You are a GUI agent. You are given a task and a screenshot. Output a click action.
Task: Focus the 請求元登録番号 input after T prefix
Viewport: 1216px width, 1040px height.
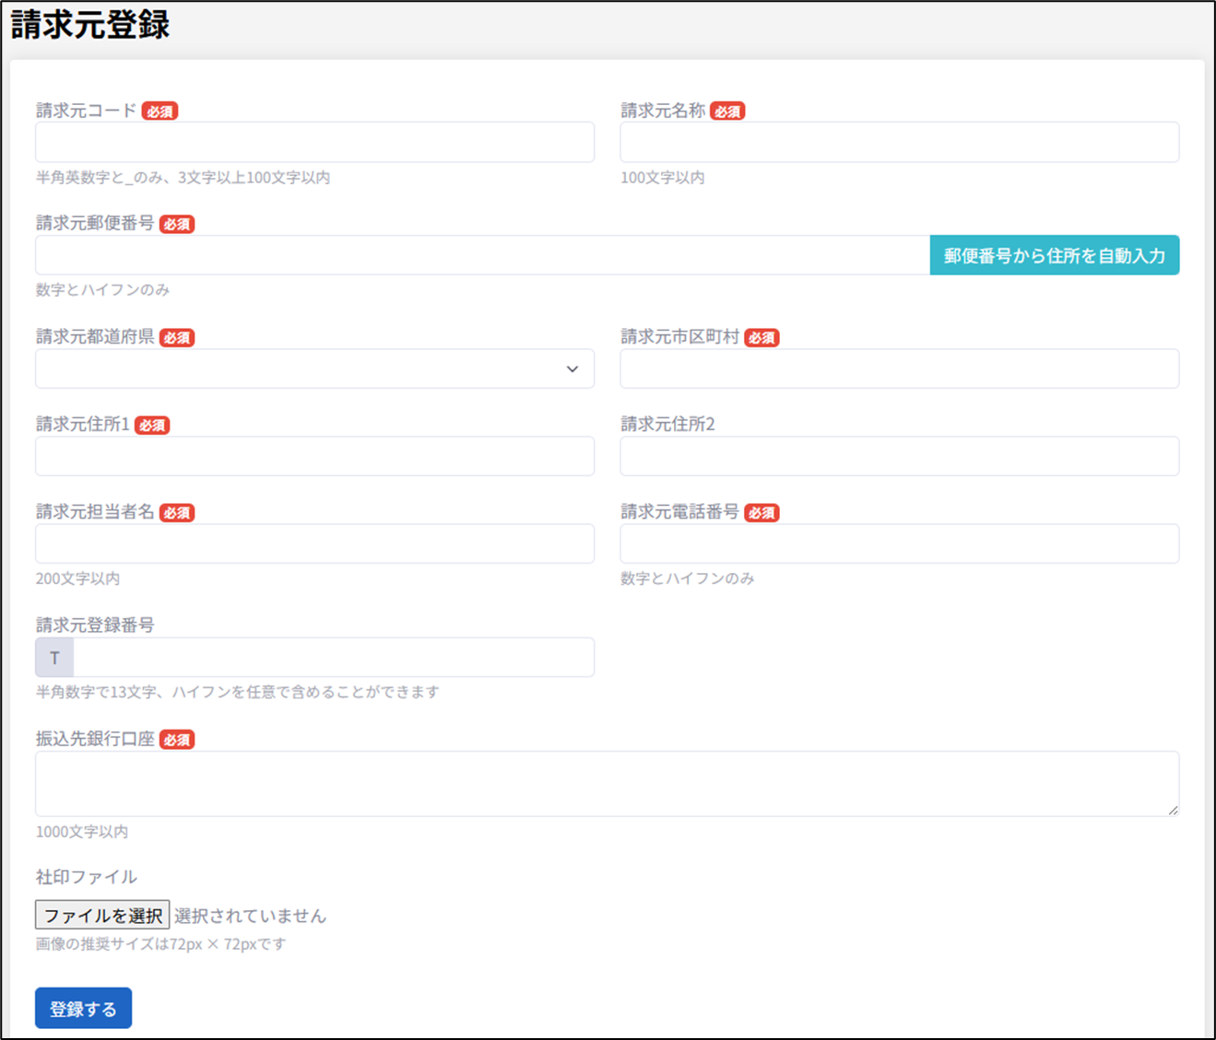point(333,658)
